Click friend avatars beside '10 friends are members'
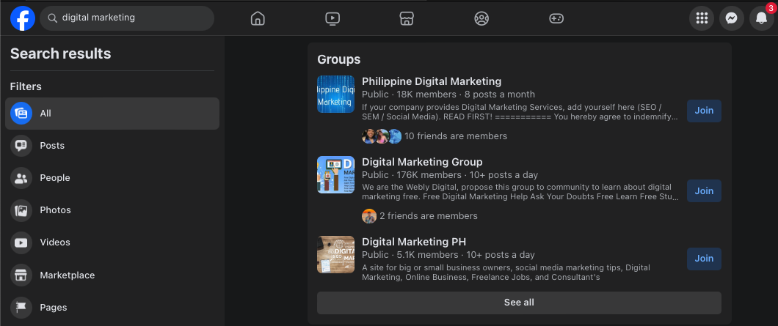 382,136
